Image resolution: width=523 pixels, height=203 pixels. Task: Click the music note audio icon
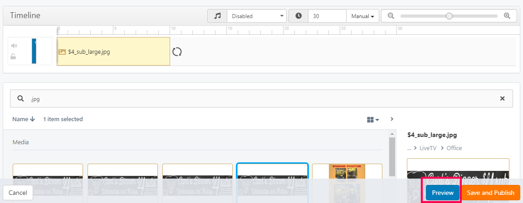[217, 16]
